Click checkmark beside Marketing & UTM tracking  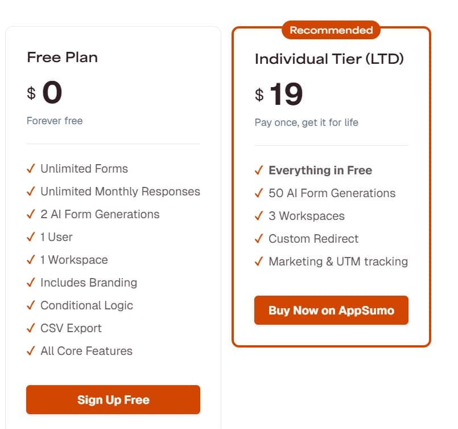pyautogui.click(x=259, y=262)
